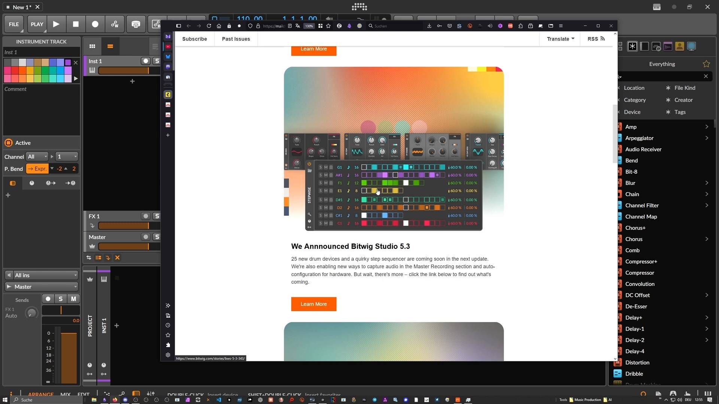Expand the Arpeggiator device entry
This screenshot has height=404, width=719.
pyautogui.click(x=706, y=138)
